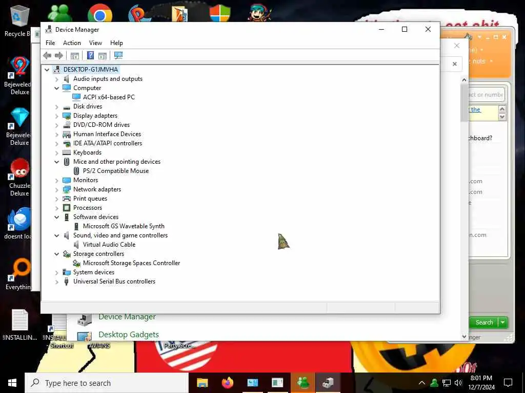
Task: Click the Device Manager title bar icon
Action: [x=49, y=29]
